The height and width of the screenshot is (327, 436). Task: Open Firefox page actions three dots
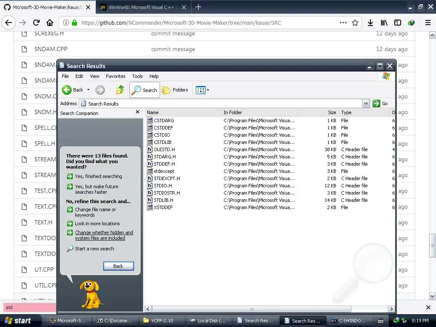[343, 23]
